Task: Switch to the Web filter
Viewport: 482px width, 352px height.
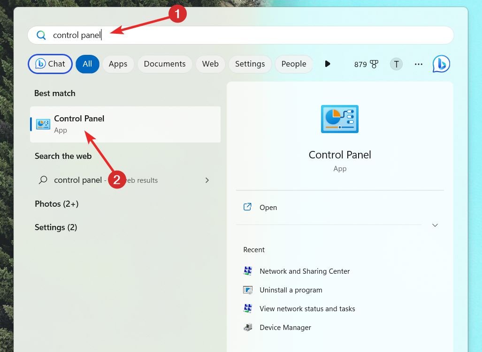Action: [x=210, y=64]
